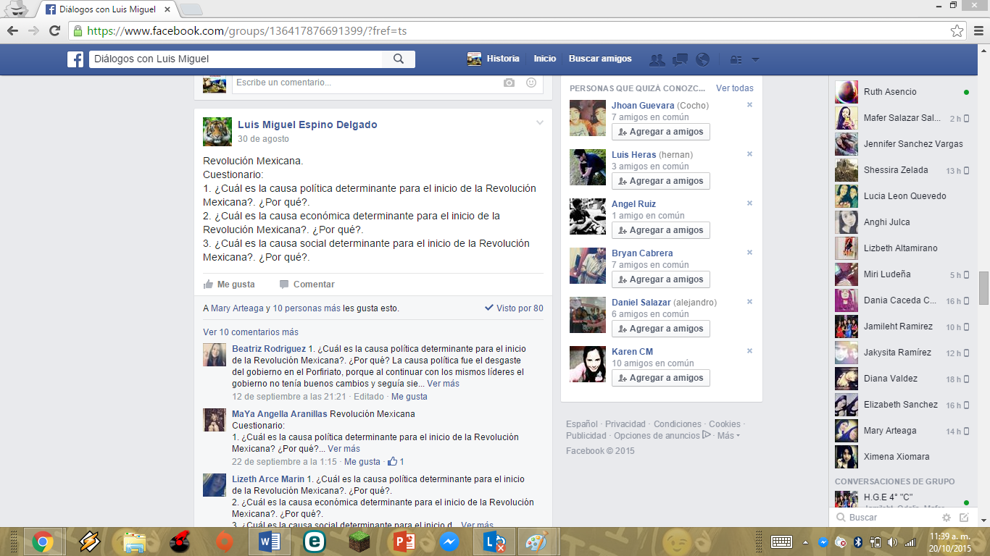Dismiss Luis Heras suggestion
Viewport: 990px width, 556px height.
749,154
